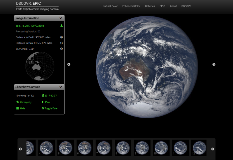Select thumbnail number 4

click(47, 148)
